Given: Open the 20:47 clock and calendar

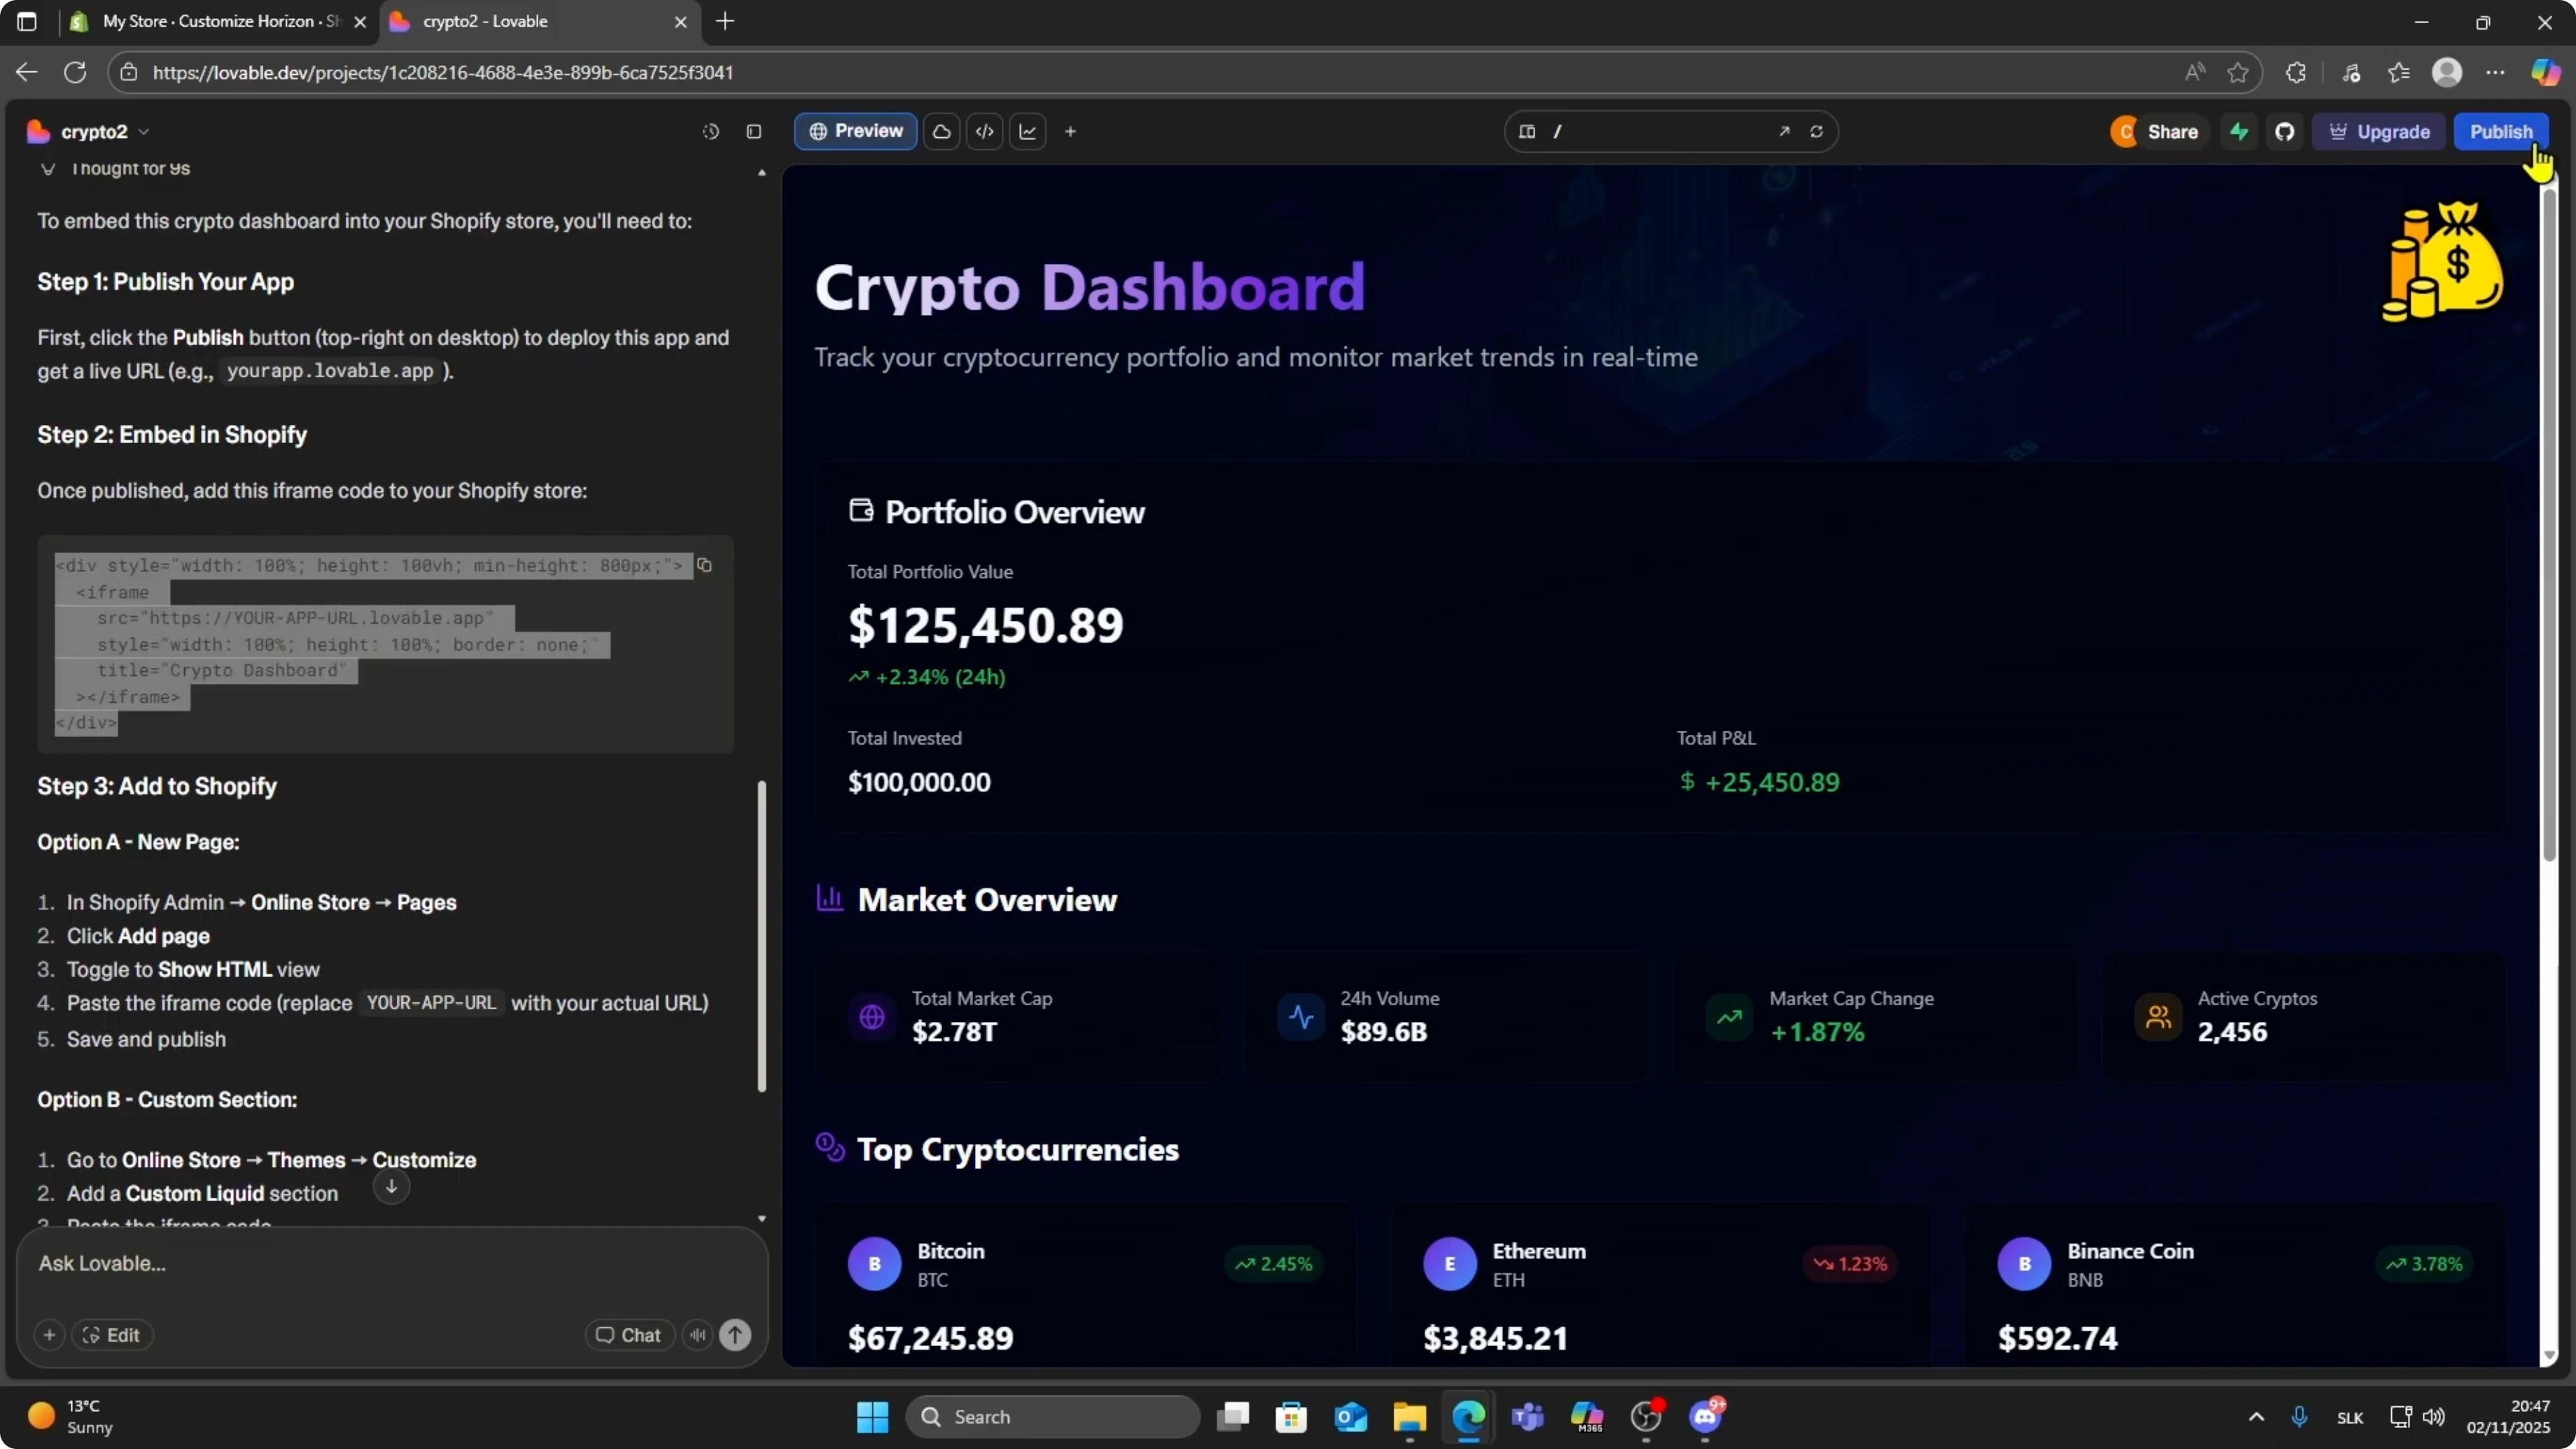Looking at the screenshot, I should (2508, 1417).
